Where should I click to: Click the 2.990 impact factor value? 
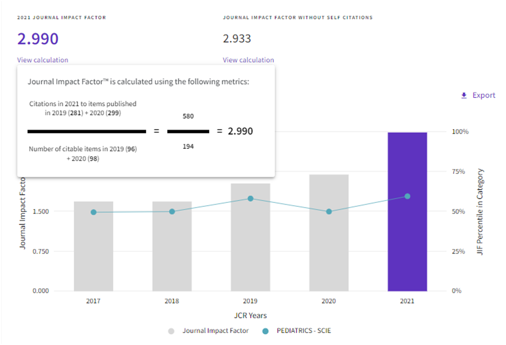[38, 39]
